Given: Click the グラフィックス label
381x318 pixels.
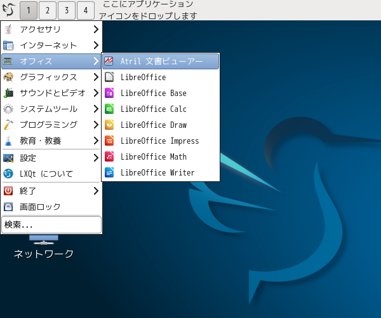Looking at the screenshot, I should point(48,77).
